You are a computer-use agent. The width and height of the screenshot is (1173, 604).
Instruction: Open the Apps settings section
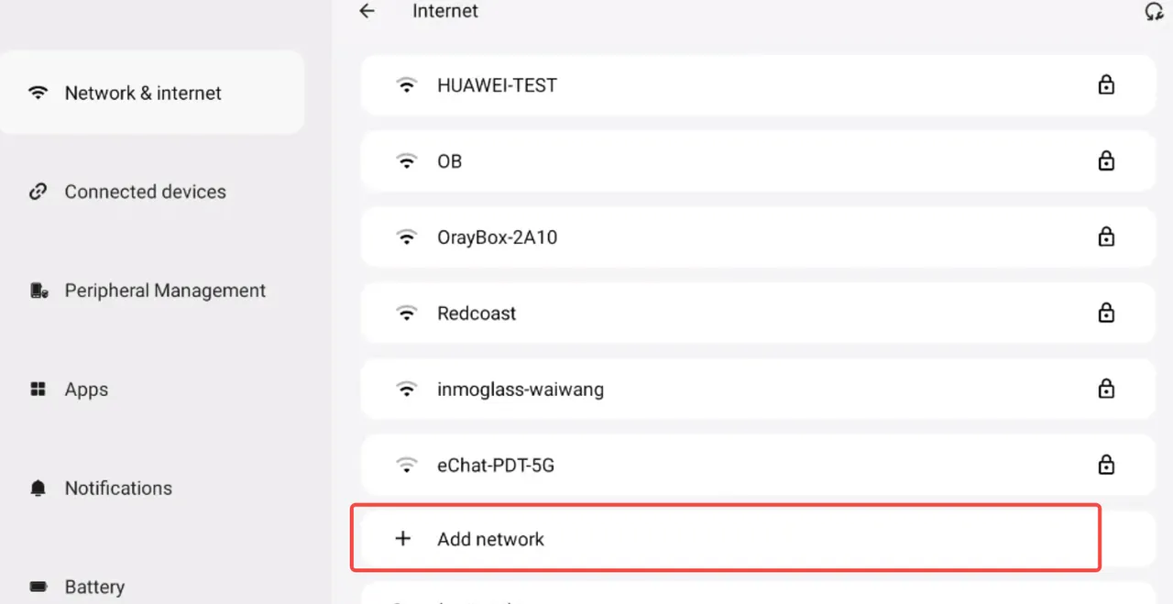(x=86, y=390)
